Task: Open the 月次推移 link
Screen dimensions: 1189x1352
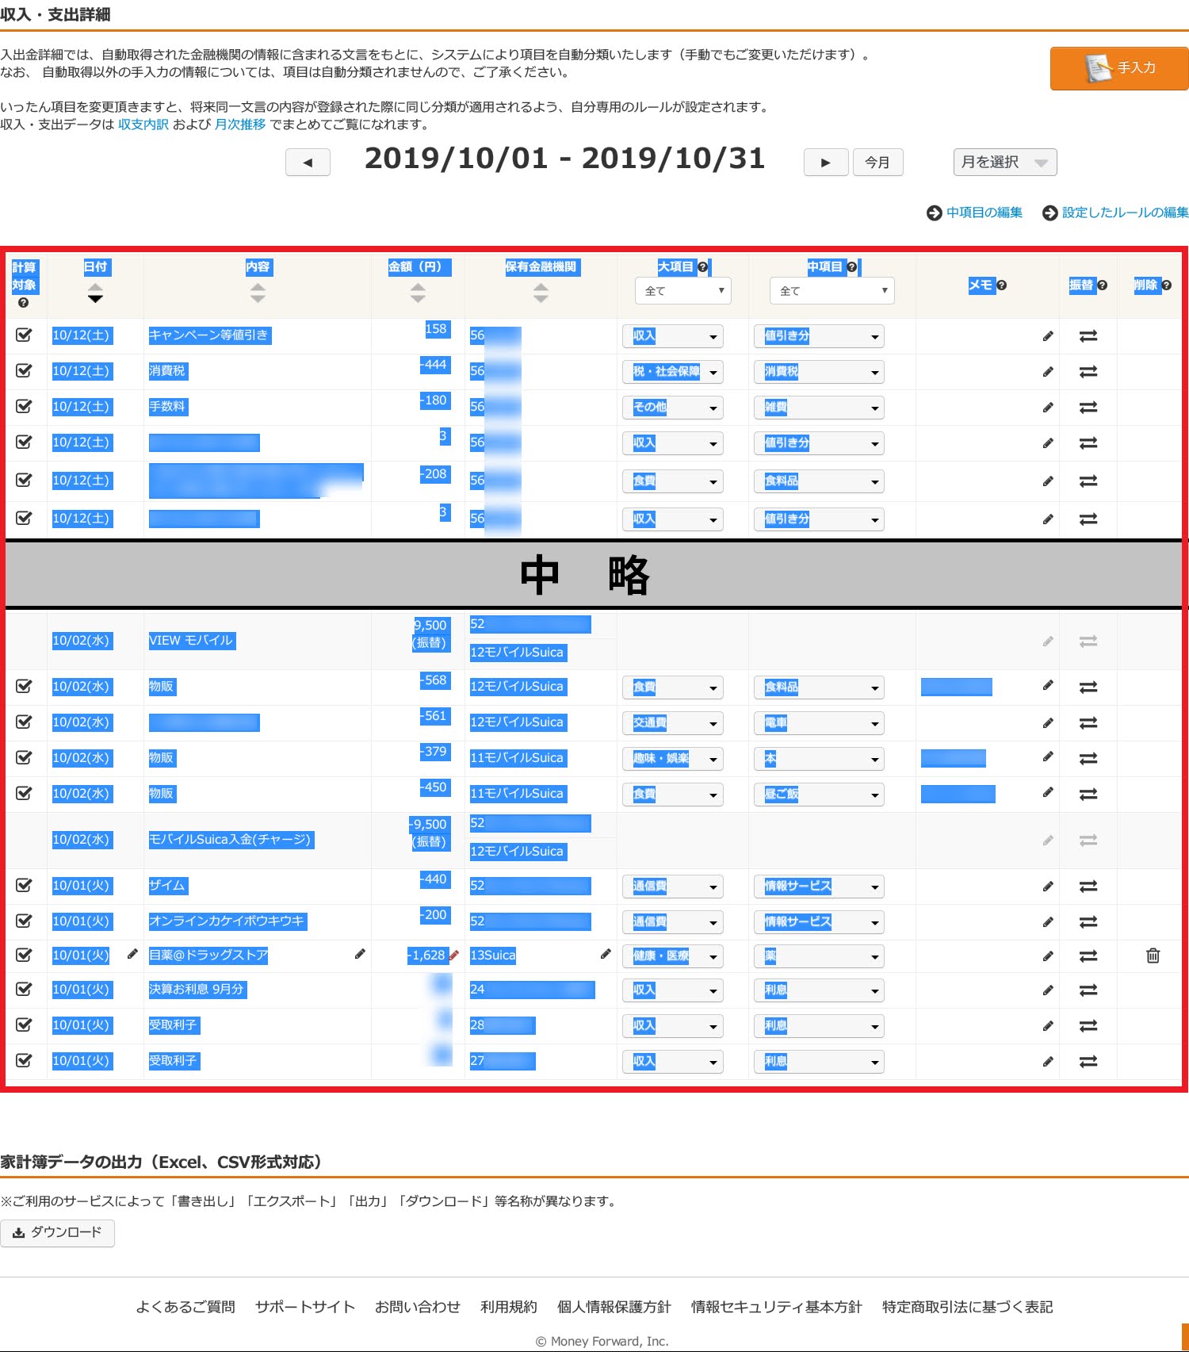Action: point(240,124)
